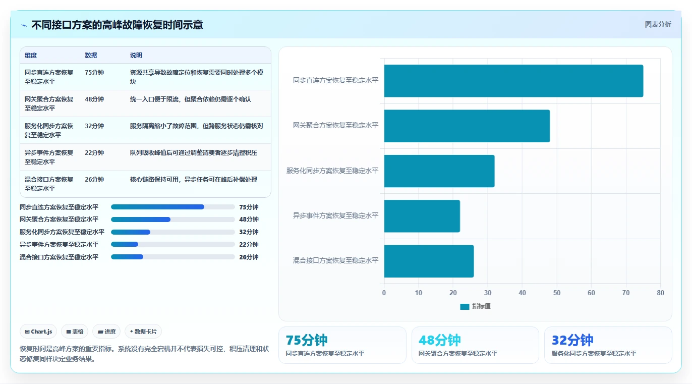Image resolution: width=692 pixels, height=384 pixels.
Task: Open the 75分钟 data card
Action: point(342,345)
